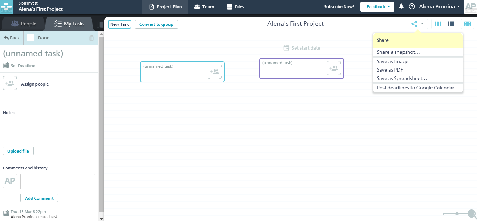Choose Post deadlines to Google Calendar…
The width and height of the screenshot is (477, 221).
(x=418, y=88)
